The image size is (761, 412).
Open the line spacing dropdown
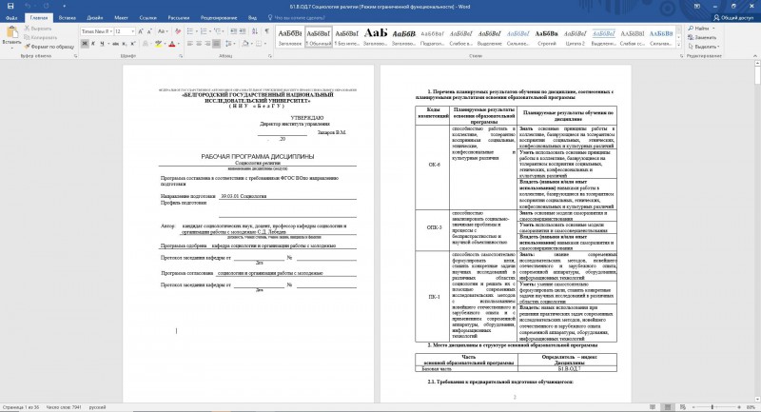(x=230, y=44)
